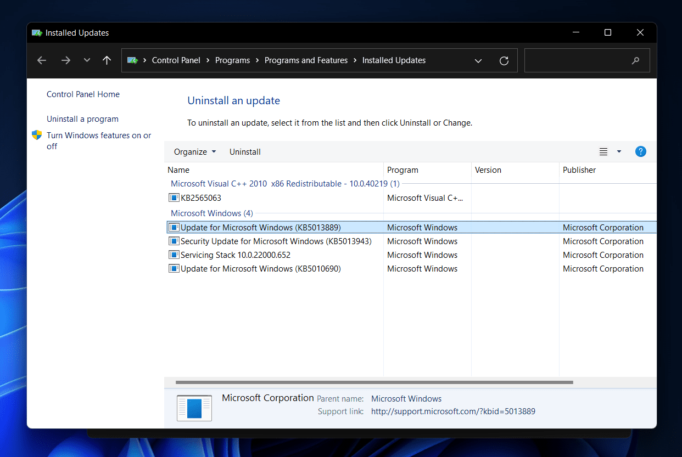Image resolution: width=682 pixels, height=457 pixels.
Task: Click the Help question mark icon
Action: click(x=641, y=151)
